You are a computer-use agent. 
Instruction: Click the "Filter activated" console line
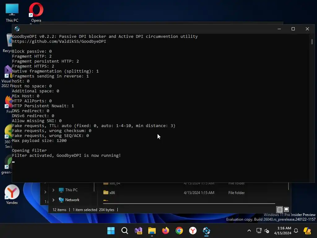click(x=67, y=156)
